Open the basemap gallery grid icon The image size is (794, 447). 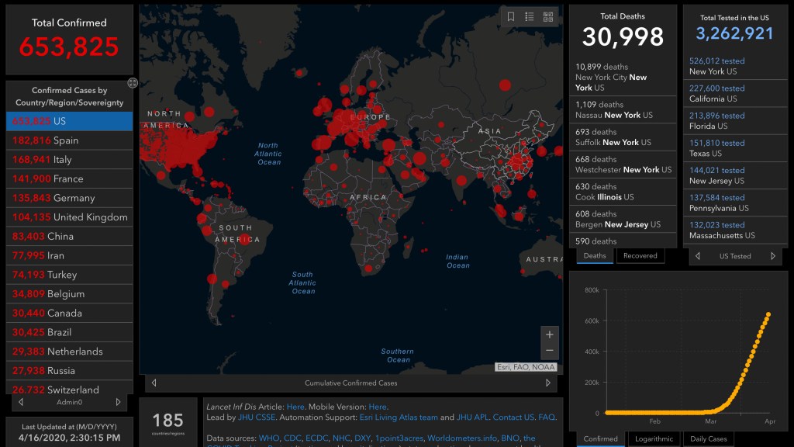pyautogui.click(x=548, y=17)
